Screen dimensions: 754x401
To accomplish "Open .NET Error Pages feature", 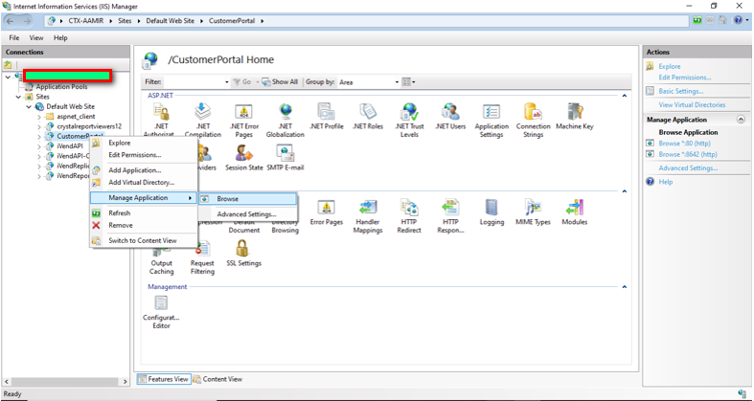I will (243, 121).
